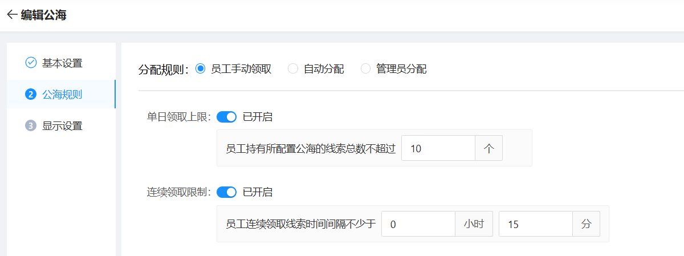Select the 自动分配 radio option
This screenshot has width=684, height=256.
(293, 69)
